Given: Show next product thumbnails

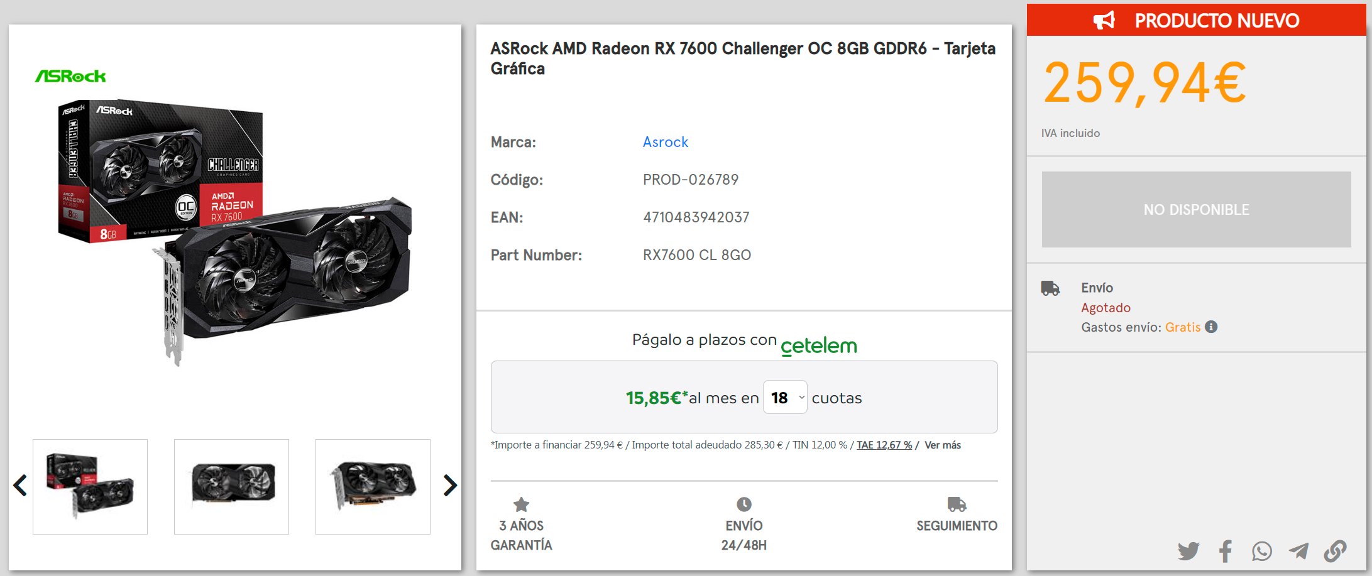Looking at the screenshot, I should [450, 486].
